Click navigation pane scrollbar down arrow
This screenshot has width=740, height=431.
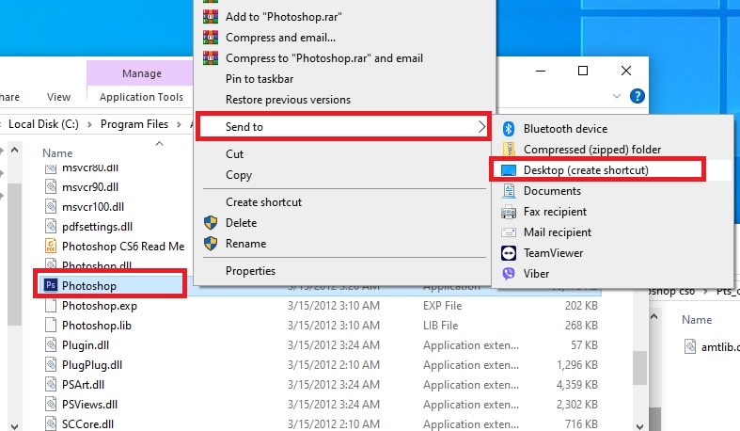pos(15,426)
